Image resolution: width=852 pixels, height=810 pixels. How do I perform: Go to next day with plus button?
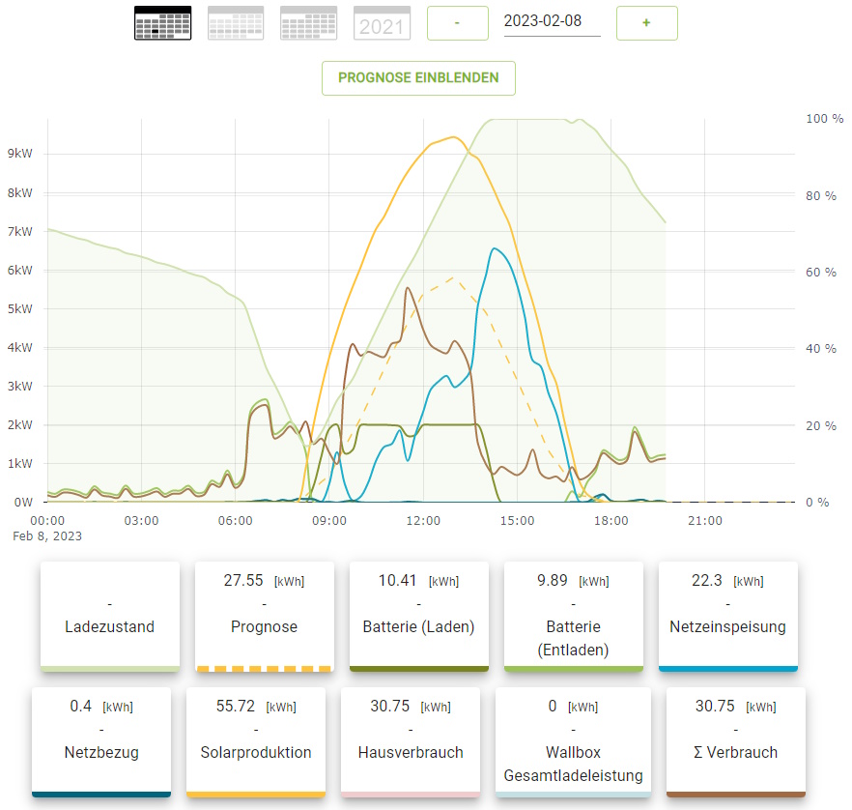click(x=646, y=23)
